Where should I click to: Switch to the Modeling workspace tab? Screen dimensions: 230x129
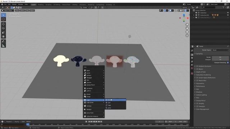pos(41,5)
